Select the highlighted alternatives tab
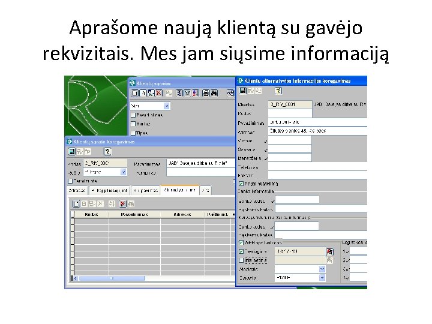This screenshot has width=432, height=324. coord(179,190)
